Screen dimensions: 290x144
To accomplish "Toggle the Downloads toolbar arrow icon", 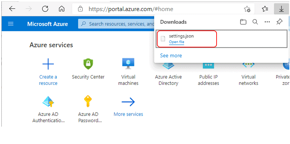I will click(x=281, y=9).
